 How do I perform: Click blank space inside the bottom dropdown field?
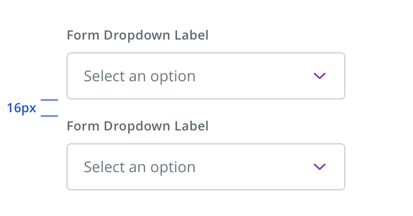pyautogui.click(x=252, y=167)
